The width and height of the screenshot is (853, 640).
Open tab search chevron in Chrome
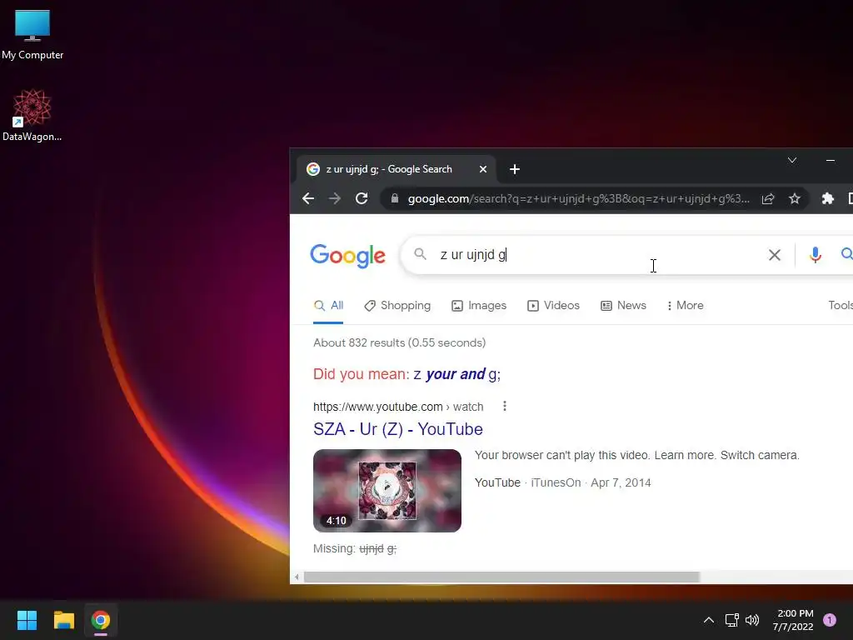point(792,160)
